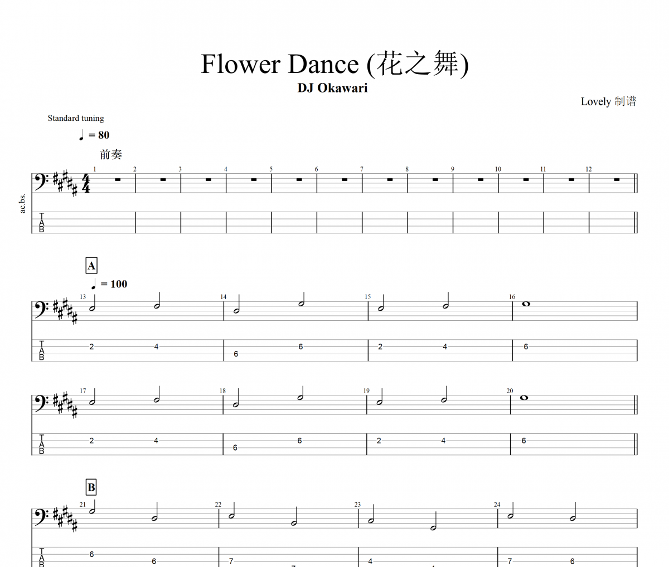Click the bass clef on the first staff
Screen dimensions: 669x567
tap(42, 182)
